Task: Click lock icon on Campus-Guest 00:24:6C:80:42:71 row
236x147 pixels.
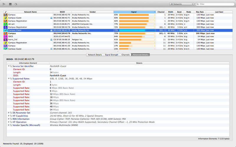Action: tap(51, 18)
